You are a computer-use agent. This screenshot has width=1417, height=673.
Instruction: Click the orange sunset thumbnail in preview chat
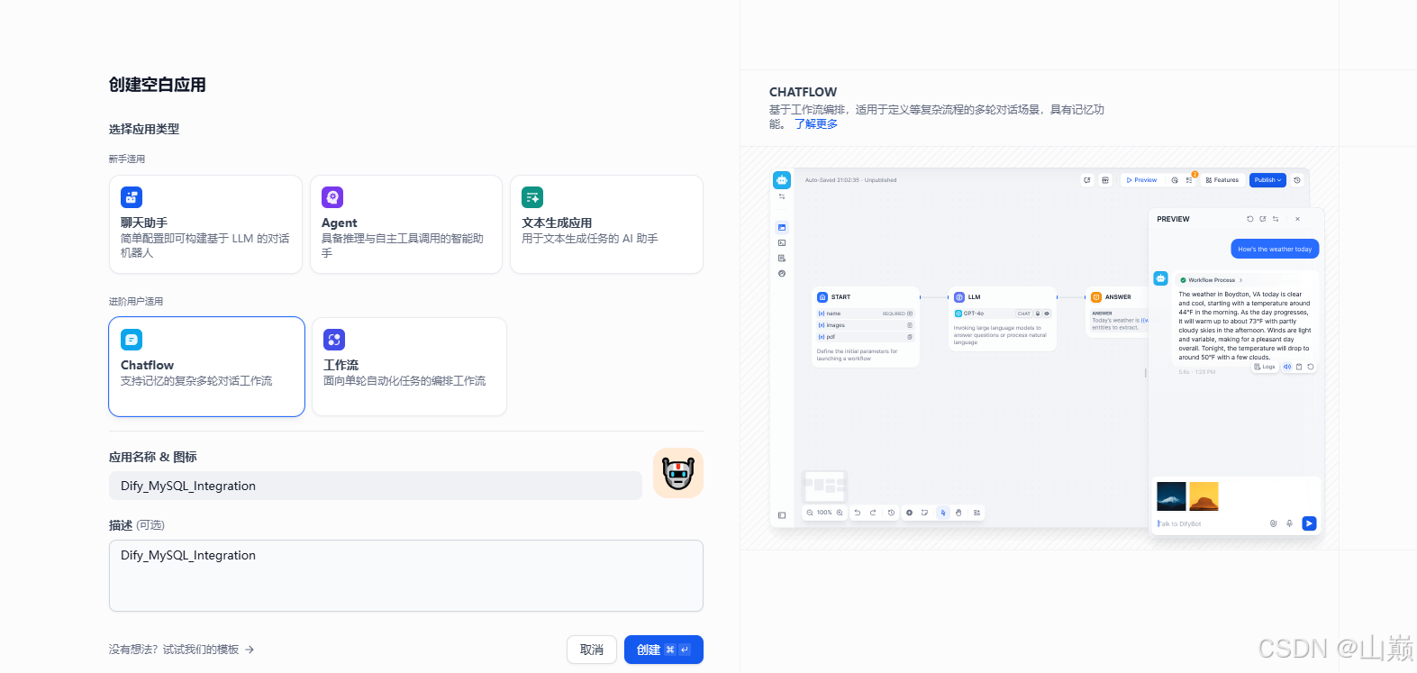(x=1204, y=496)
